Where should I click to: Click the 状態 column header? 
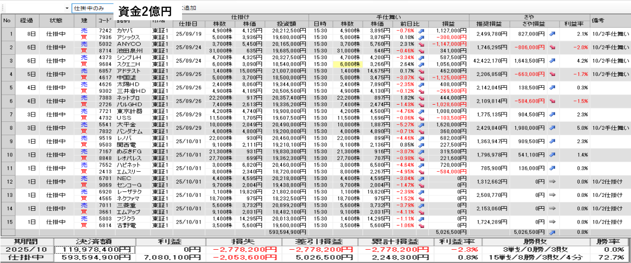(56, 21)
